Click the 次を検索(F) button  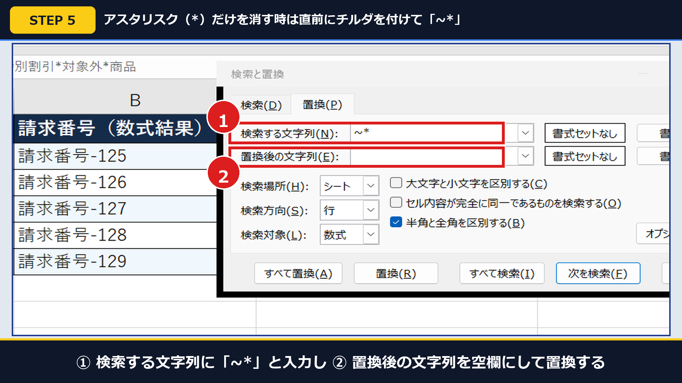(x=598, y=273)
